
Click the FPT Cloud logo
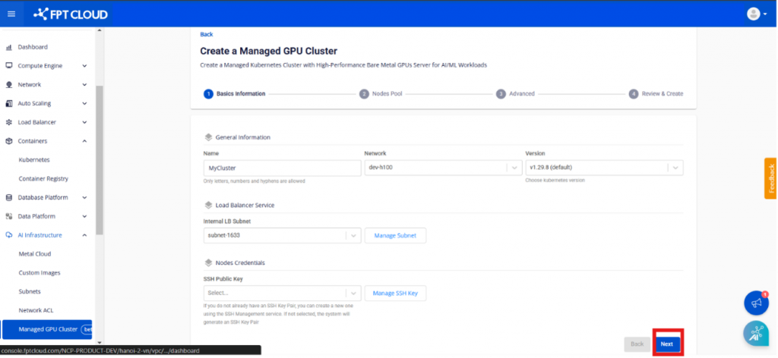pos(70,14)
